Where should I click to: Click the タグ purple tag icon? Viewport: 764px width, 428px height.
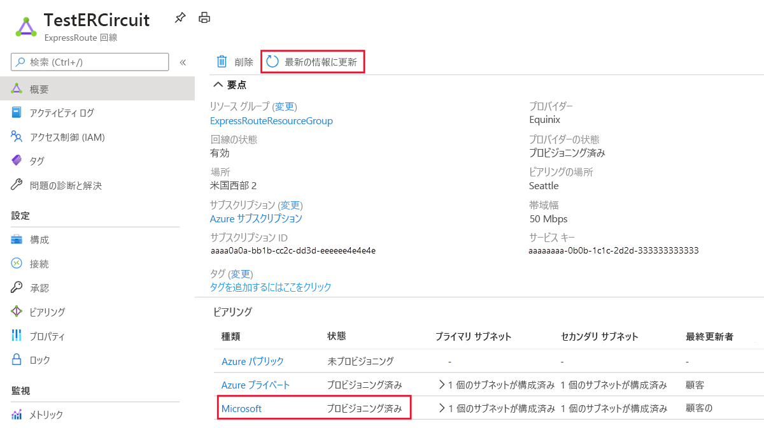coord(17,161)
